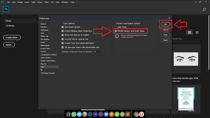Open the History Log preferences category
The height and width of the screenshot is (118, 210).
44,36
